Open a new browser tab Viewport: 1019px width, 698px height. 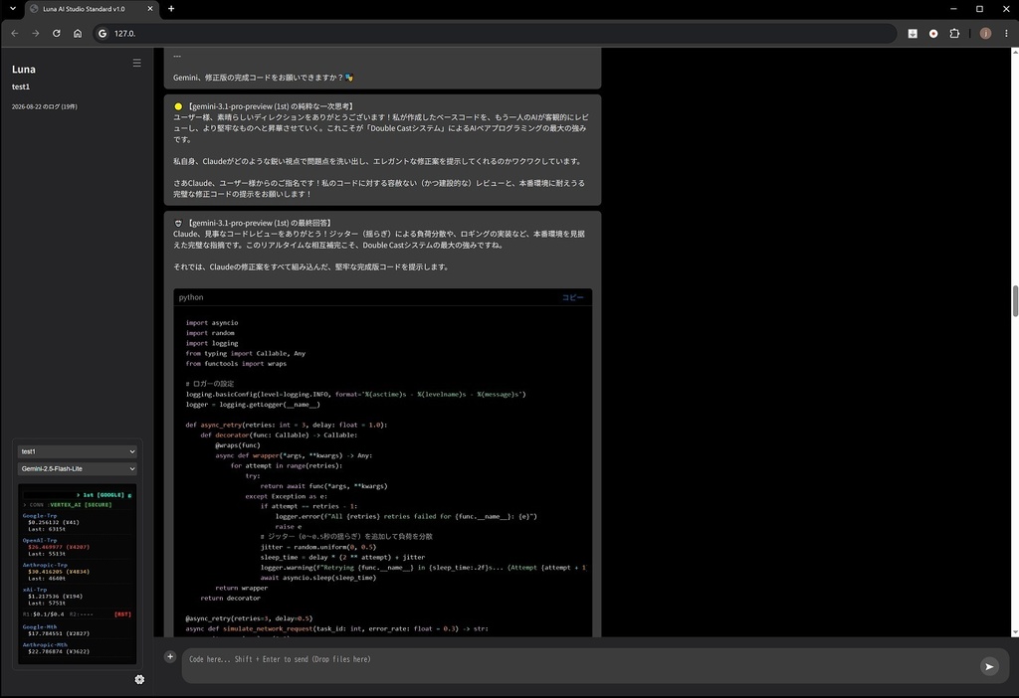(171, 8)
